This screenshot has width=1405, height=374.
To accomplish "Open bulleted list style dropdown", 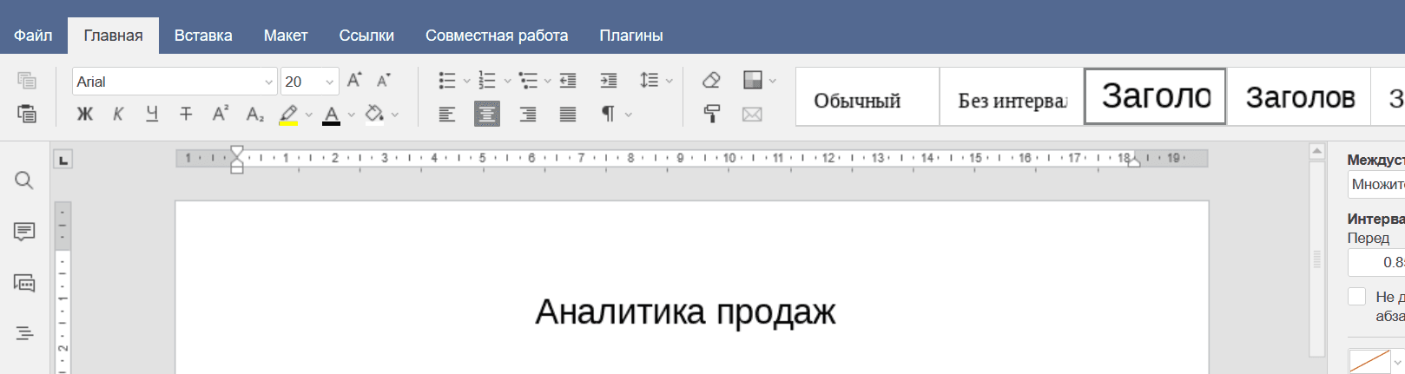I will coord(466,82).
